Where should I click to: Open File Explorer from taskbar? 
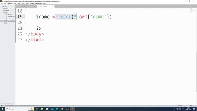42,109
